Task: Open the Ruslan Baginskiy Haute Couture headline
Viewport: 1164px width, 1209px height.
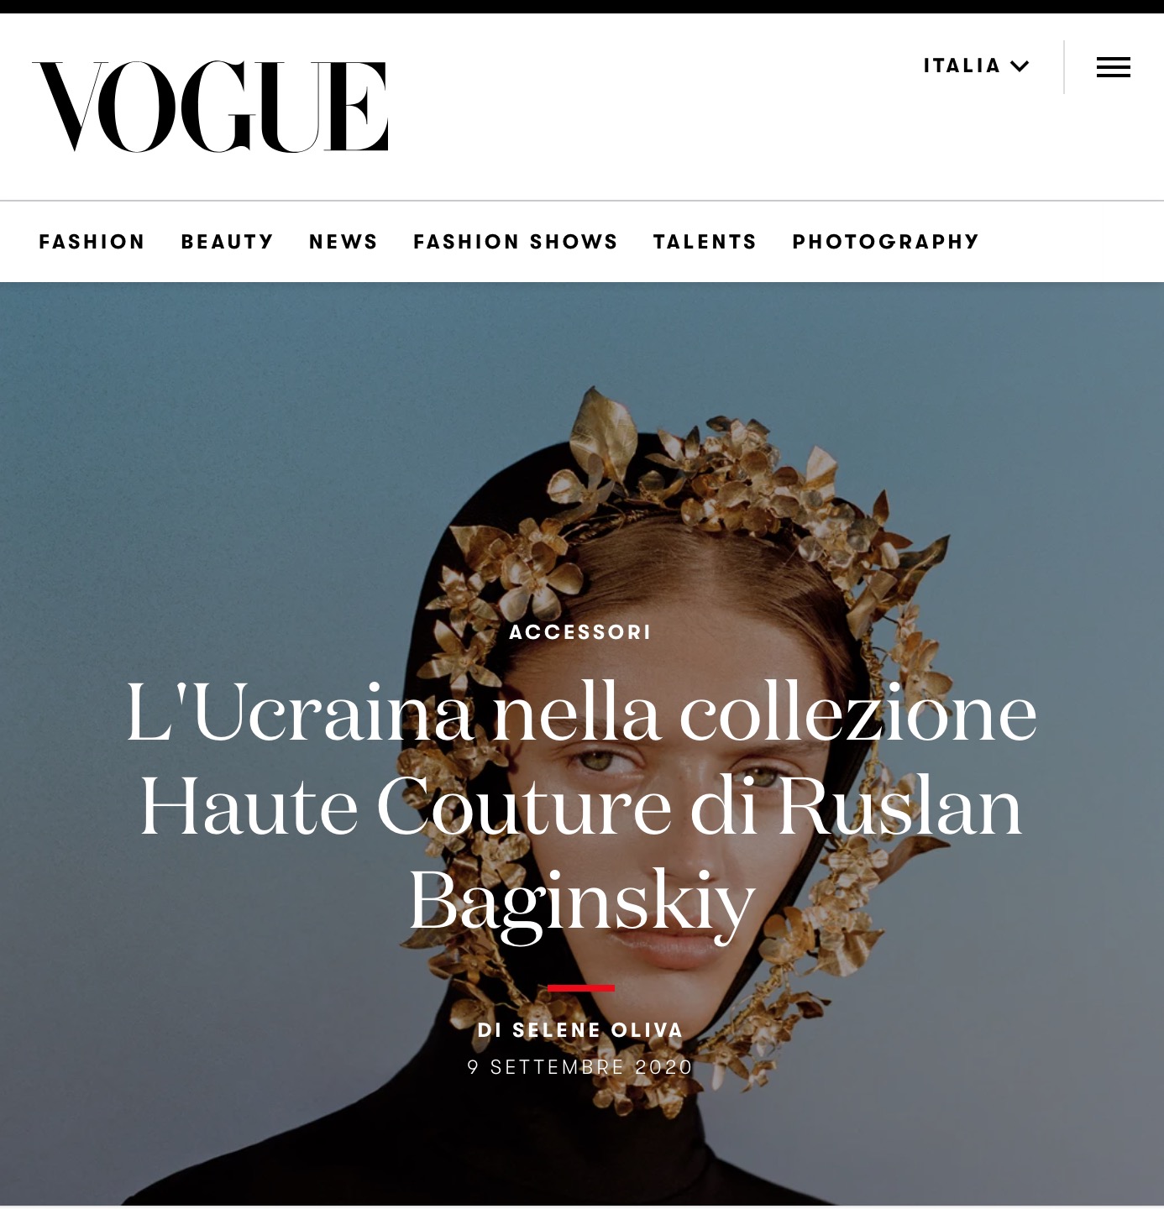Action: click(x=581, y=806)
